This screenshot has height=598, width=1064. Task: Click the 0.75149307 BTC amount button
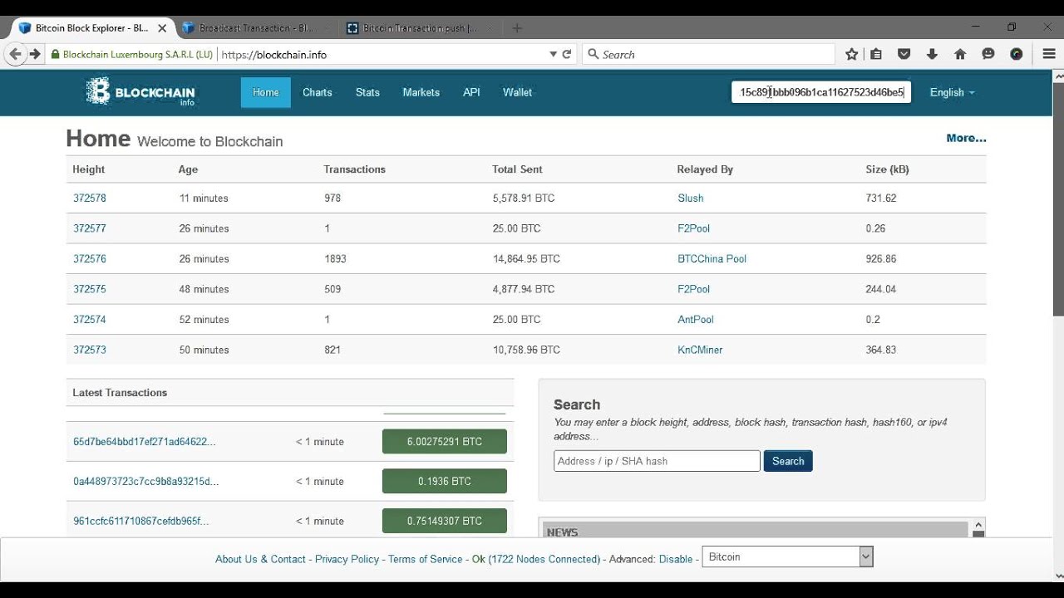click(x=445, y=521)
